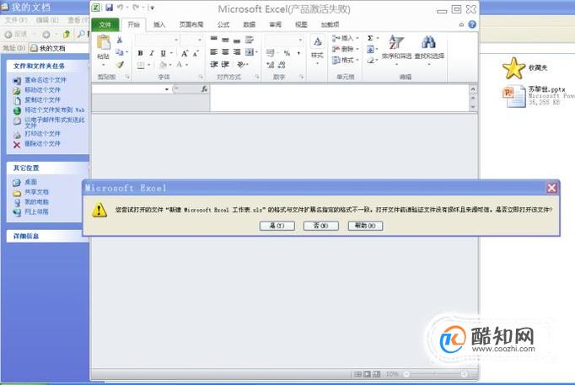Viewport: 575px width, 385px height.
Task: Switch to the 插入 Insert ribbon tab
Action: click(x=159, y=24)
